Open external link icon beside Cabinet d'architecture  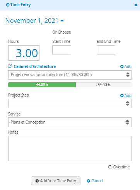pos(10,66)
